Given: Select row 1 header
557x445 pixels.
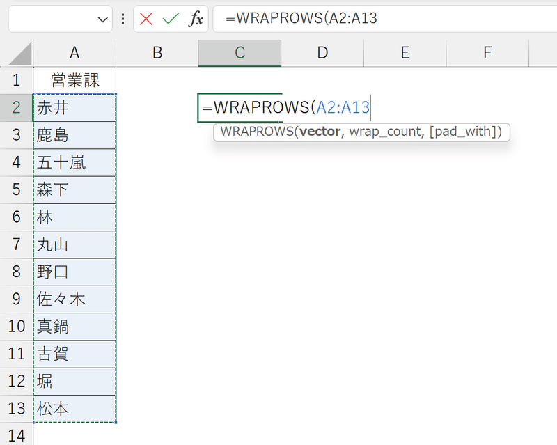Looking at the screenshot, I should tap(16, 80).
